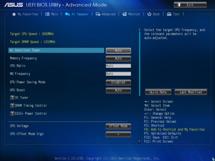Screen dimensions: 215x161
Task: Expand DRAM Timing Control submenu
Action: click(x=29, y=106)
